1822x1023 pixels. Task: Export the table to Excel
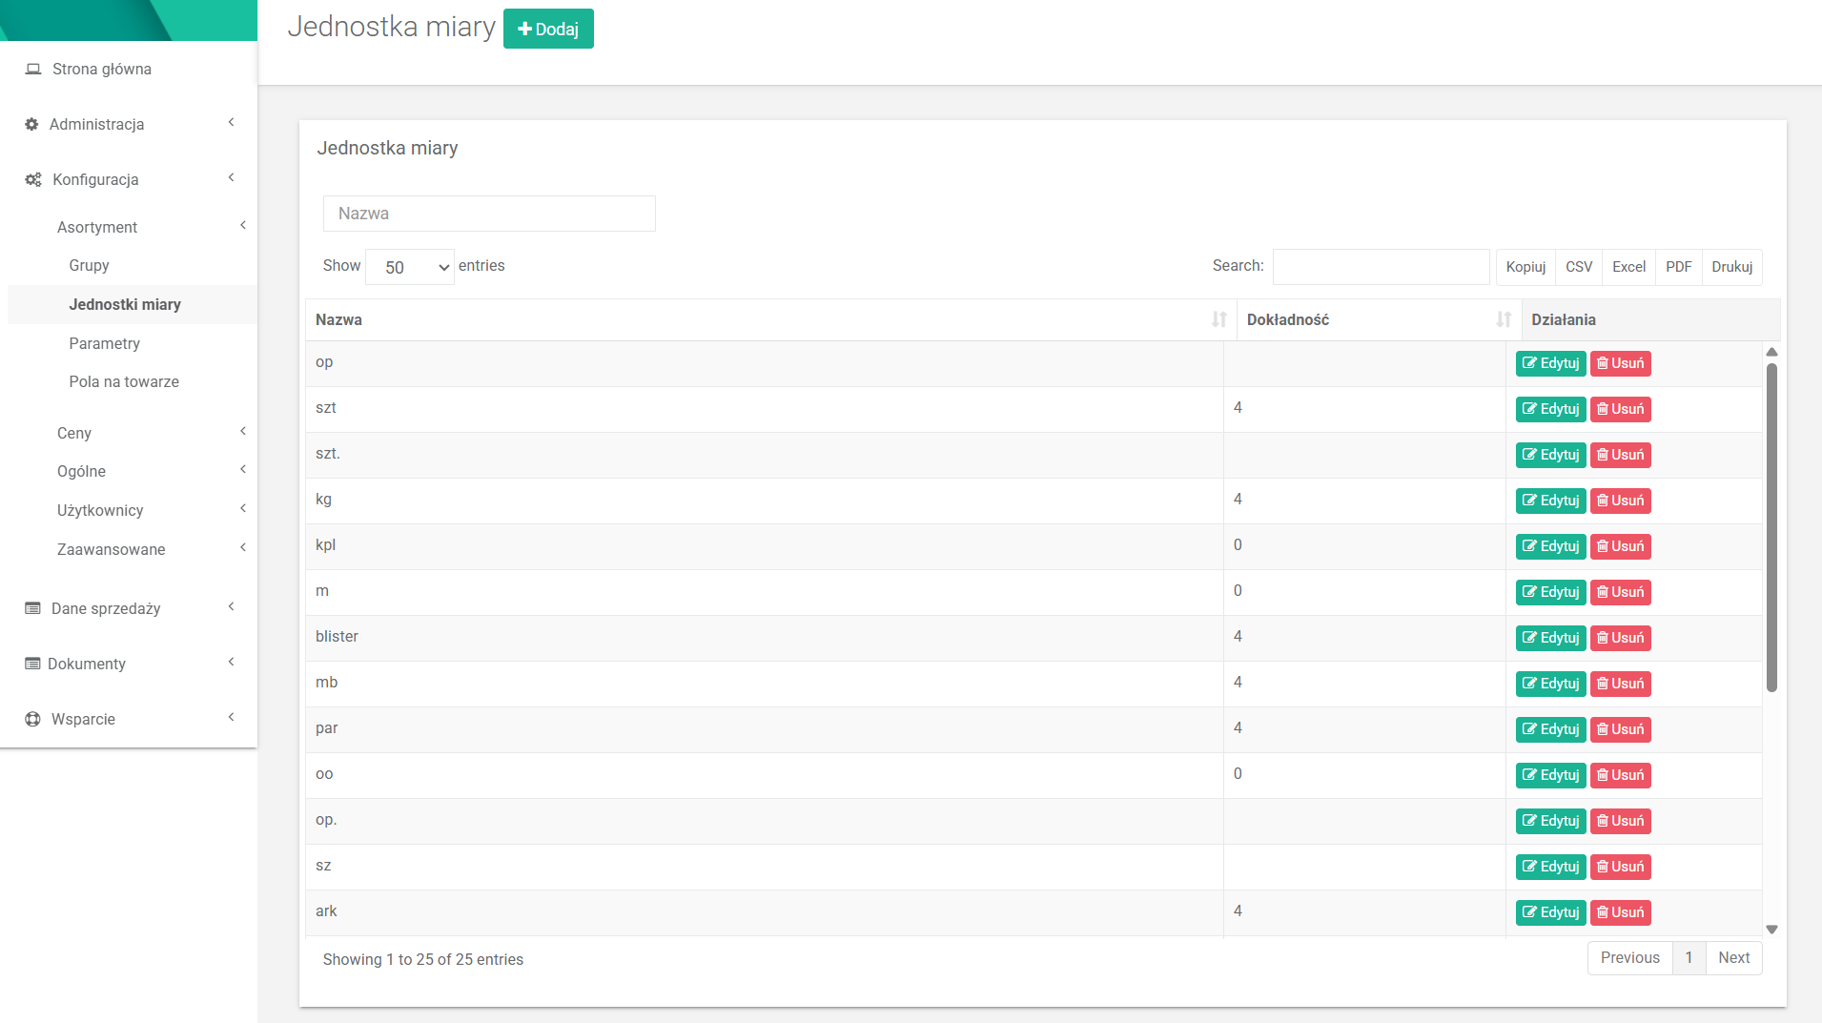coord(1628,267)
